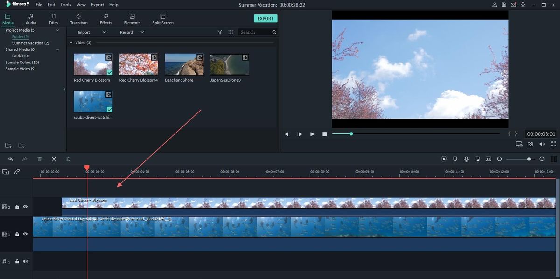Open the filter icon in media library
This screenshot has width=560, height=279.
pos(220,32)
